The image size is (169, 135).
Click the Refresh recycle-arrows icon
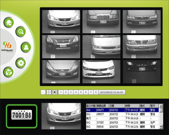[x=8, y=72]
